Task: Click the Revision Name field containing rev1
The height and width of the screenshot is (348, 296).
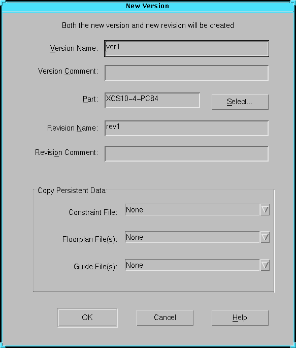Action: (186, 129)
